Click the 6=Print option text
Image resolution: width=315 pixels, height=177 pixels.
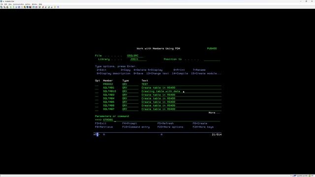pyautogui.click(x=179, y=70)
